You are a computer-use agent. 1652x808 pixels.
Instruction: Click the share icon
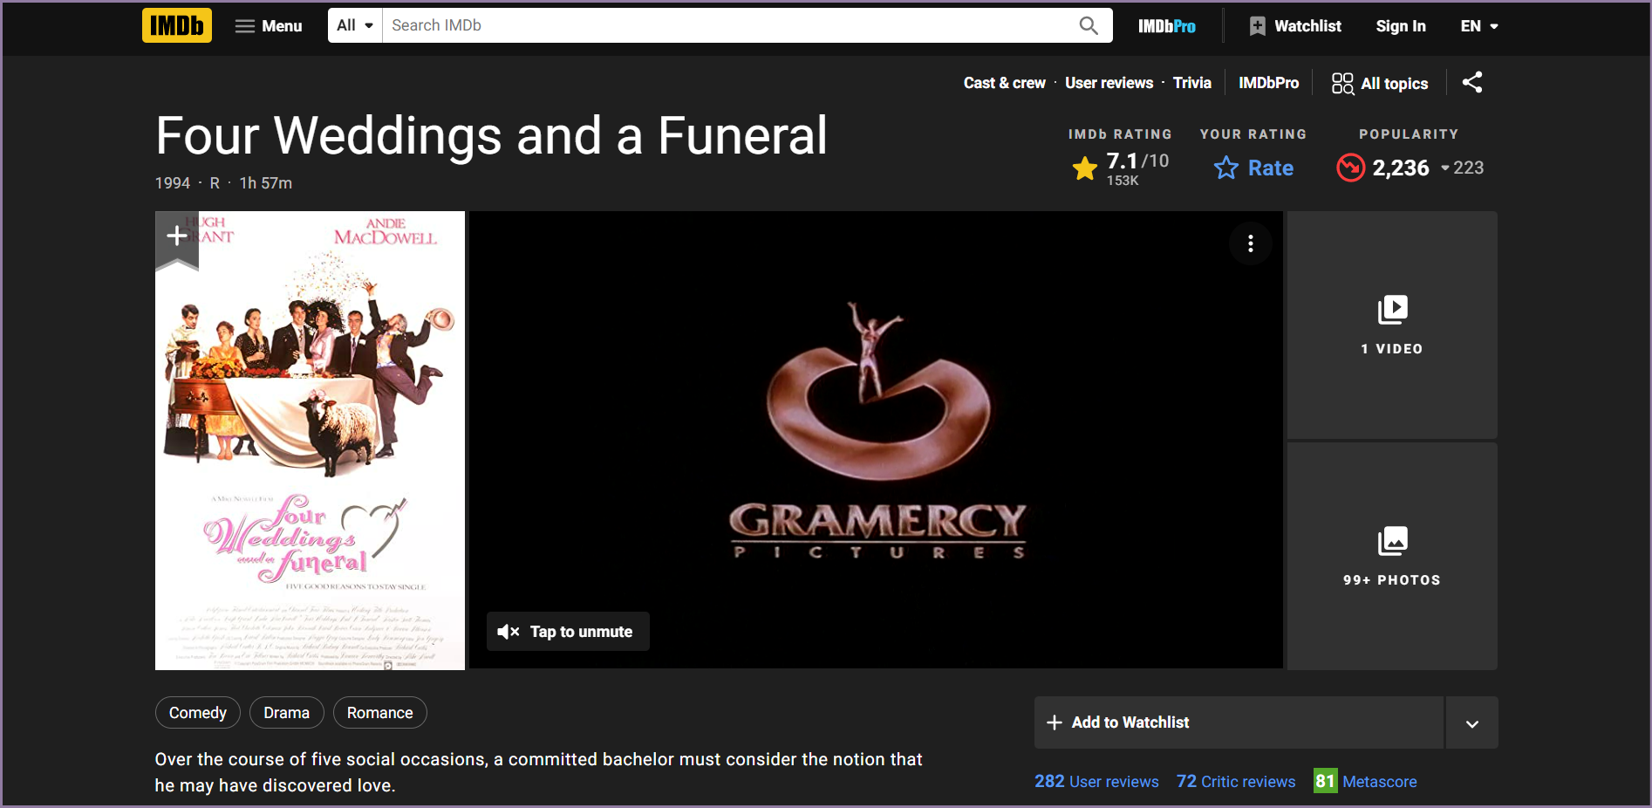click(1472, 82)
